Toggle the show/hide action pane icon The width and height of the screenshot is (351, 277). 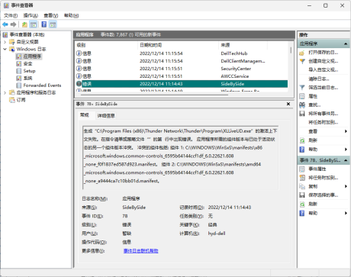click(53, 24)
